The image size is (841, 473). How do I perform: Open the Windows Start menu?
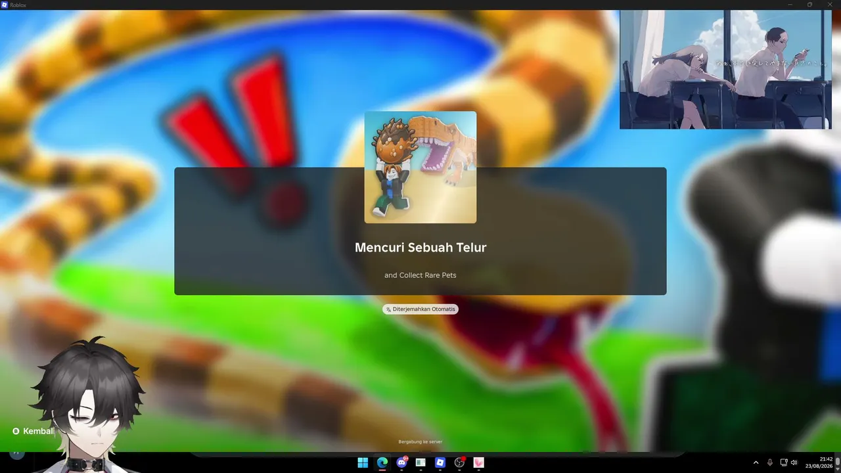click(363, 462)
